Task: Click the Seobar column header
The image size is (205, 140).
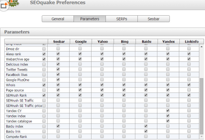Action: tap(59, 42)
